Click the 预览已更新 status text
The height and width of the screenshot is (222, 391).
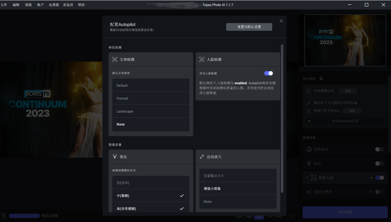point(50,216)
